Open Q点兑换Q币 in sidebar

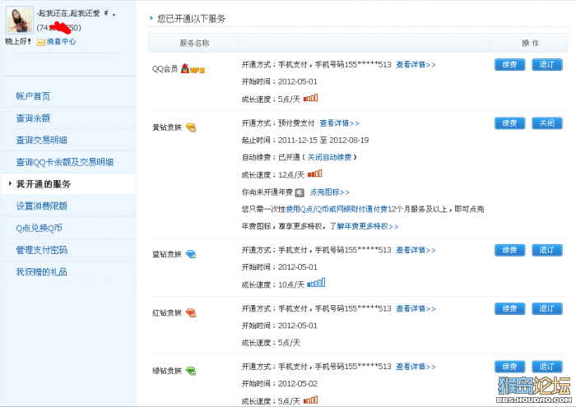(x=39, y=228)
